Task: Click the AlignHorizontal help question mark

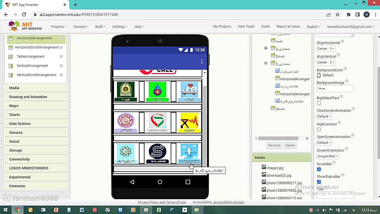Action: (x=343, y=41)
